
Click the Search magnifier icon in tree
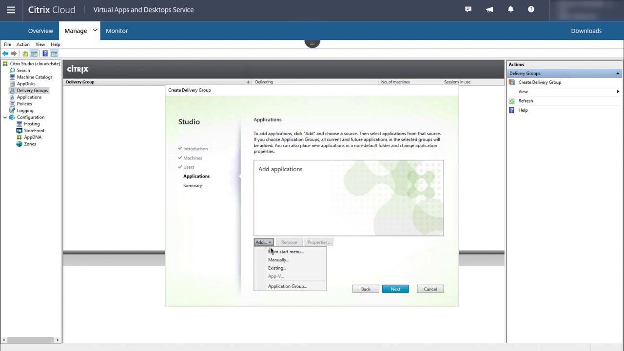click(13, 70)
